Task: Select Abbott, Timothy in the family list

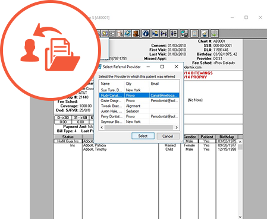Action: (x=95, y=149)
